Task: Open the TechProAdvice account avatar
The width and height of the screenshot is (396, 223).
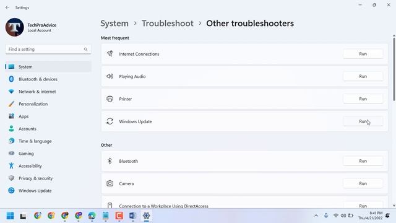Action: [15, 27]
